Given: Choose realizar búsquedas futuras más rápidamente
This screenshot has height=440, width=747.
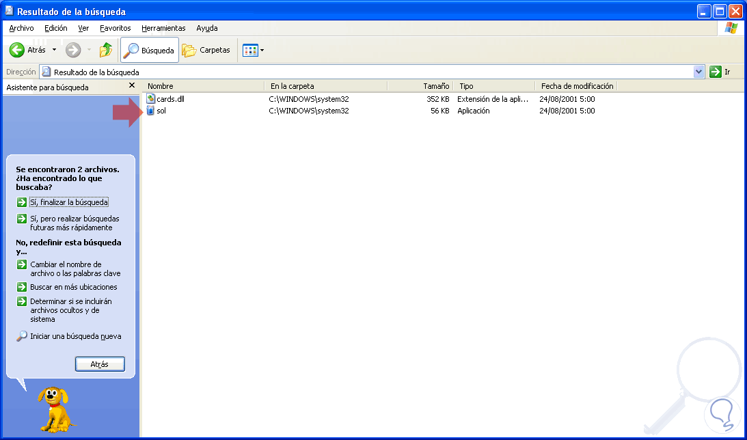Looking at the screenshot, I should click(74, 223).
